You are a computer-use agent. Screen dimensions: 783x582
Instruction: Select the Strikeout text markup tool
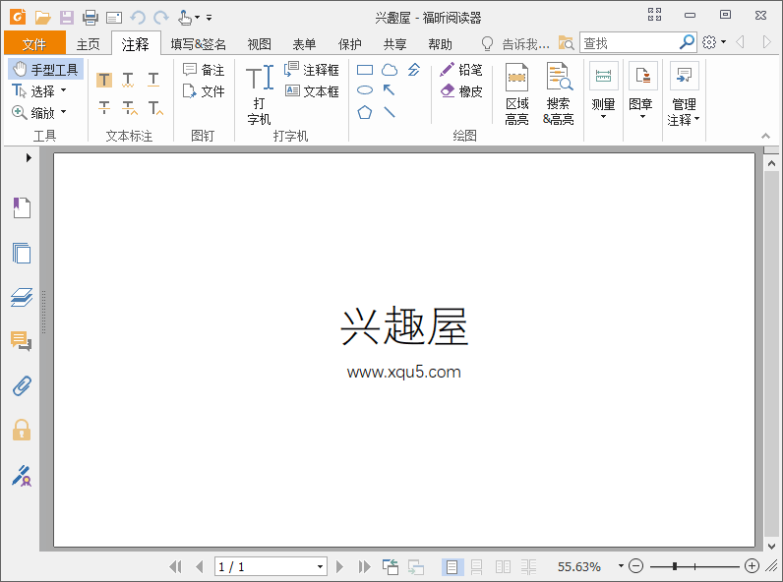pos(104,107)
